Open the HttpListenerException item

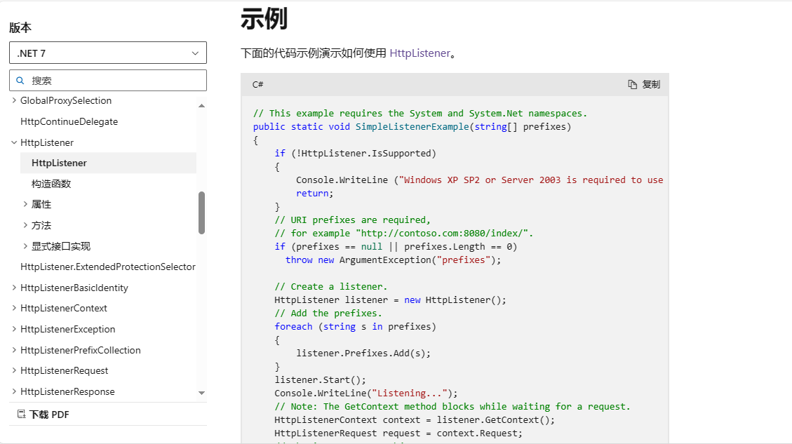(x=67, y=329)
